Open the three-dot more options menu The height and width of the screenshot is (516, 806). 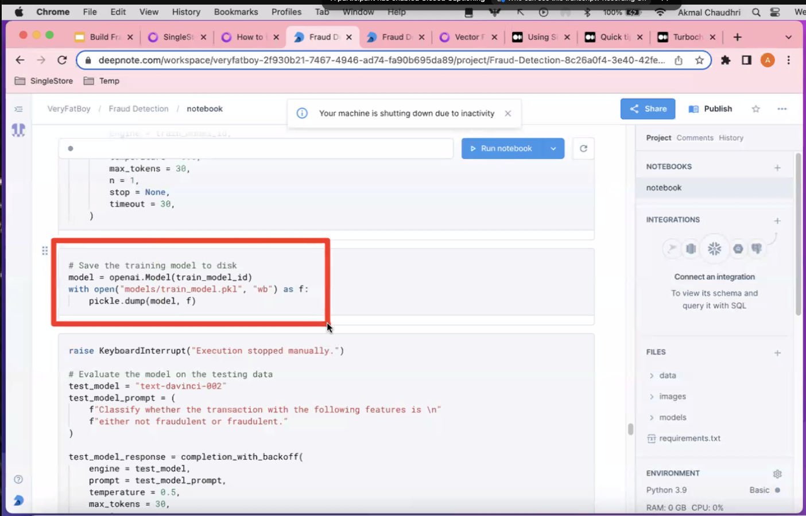781,109
